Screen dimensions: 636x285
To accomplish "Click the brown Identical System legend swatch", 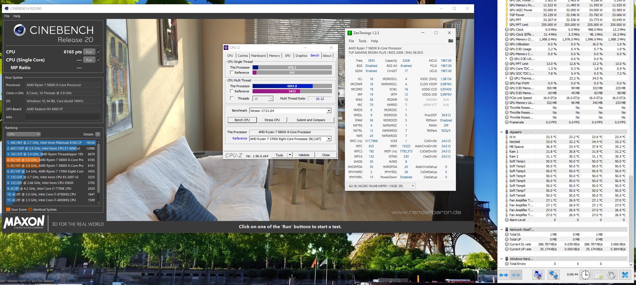I will point(30,210).
